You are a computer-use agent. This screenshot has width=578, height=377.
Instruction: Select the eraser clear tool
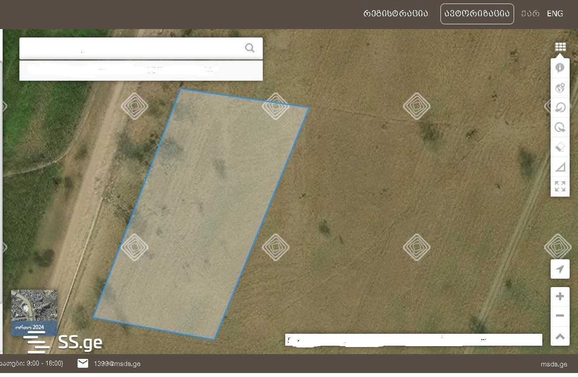point(560,147)
